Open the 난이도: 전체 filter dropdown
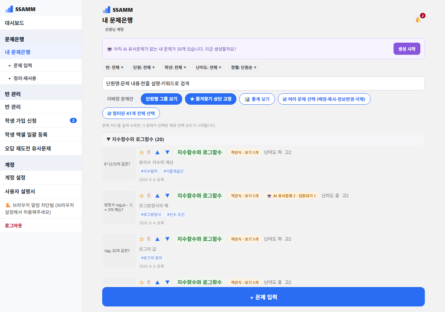Viewport: 445px width, 312px height. pyautogui.click(x=209, y=67)
